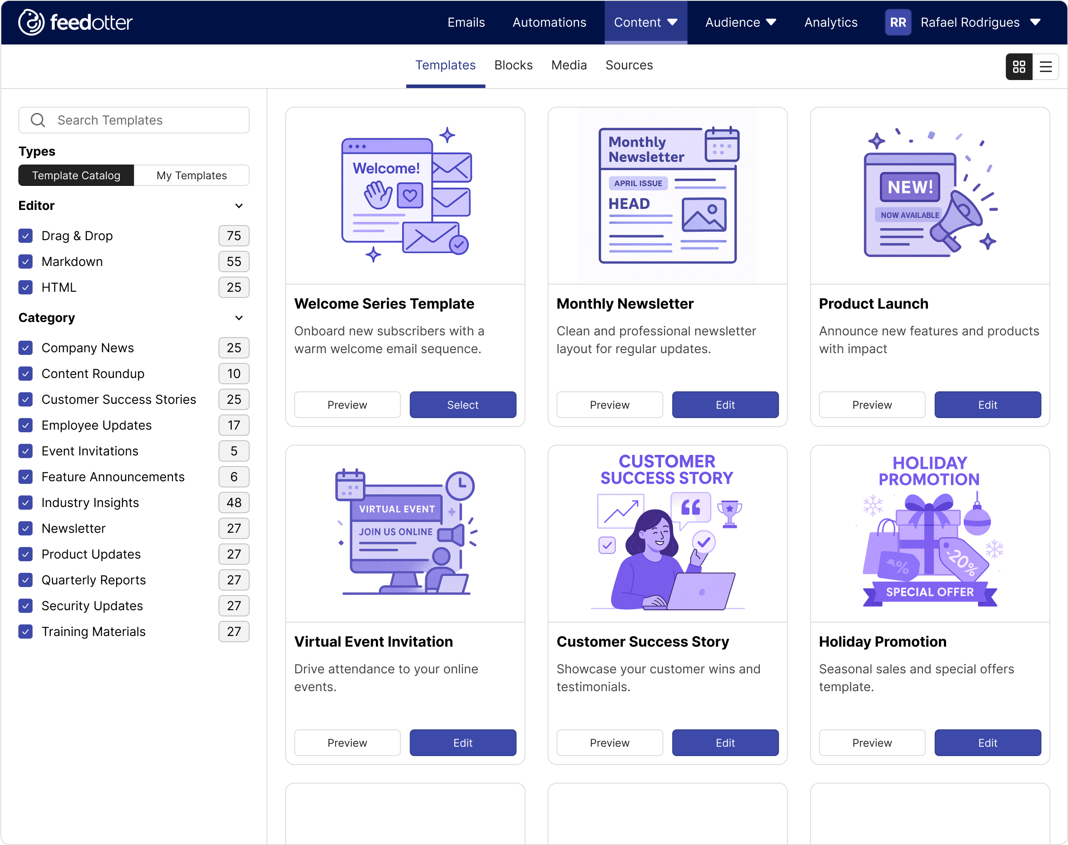Toggle the Training Materials checkbox

[26, 631]
